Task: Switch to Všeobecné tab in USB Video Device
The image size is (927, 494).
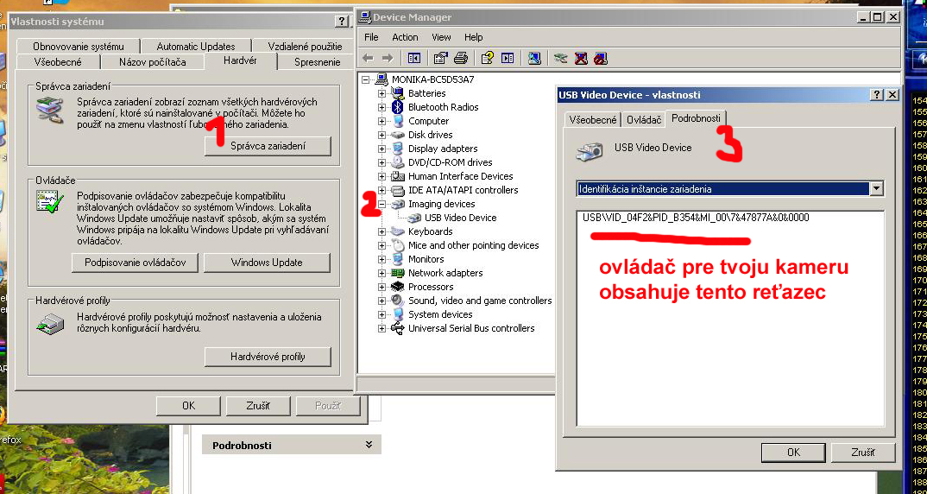Action: click(x=593, y=119)
